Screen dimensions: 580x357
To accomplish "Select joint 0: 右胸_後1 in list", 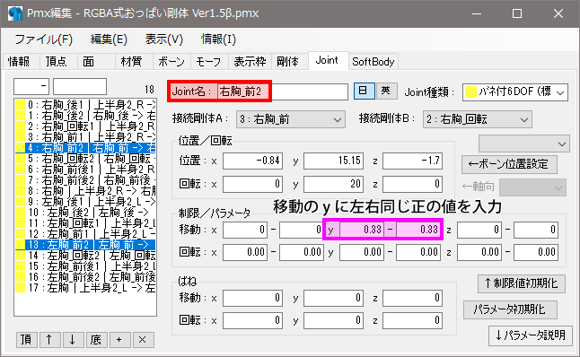I will 85,105.
